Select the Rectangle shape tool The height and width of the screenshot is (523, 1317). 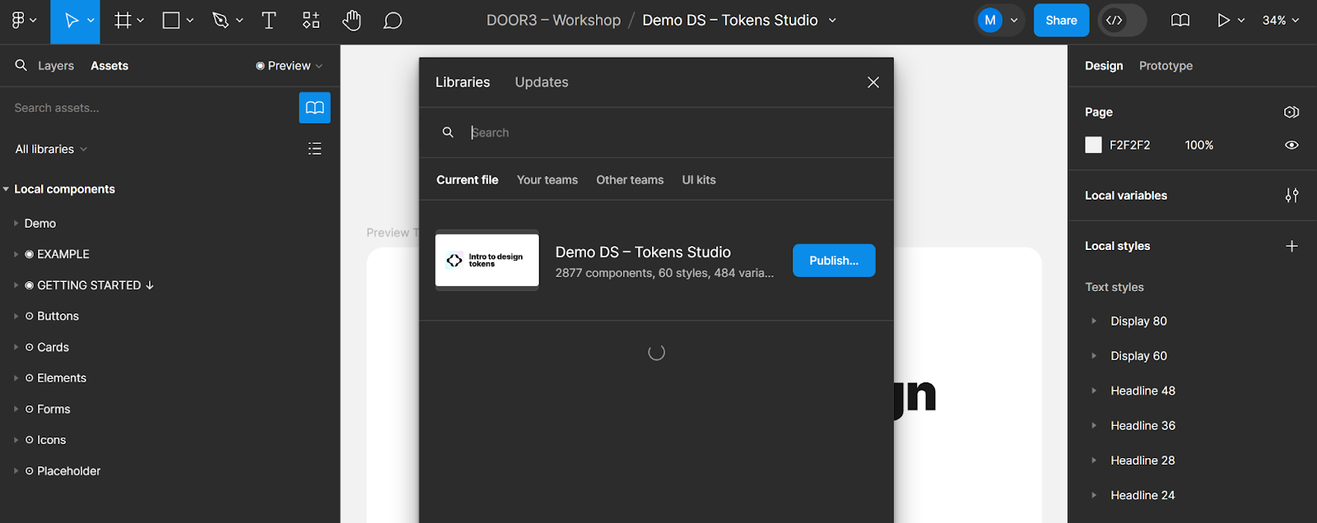click(x=171, y=21)
